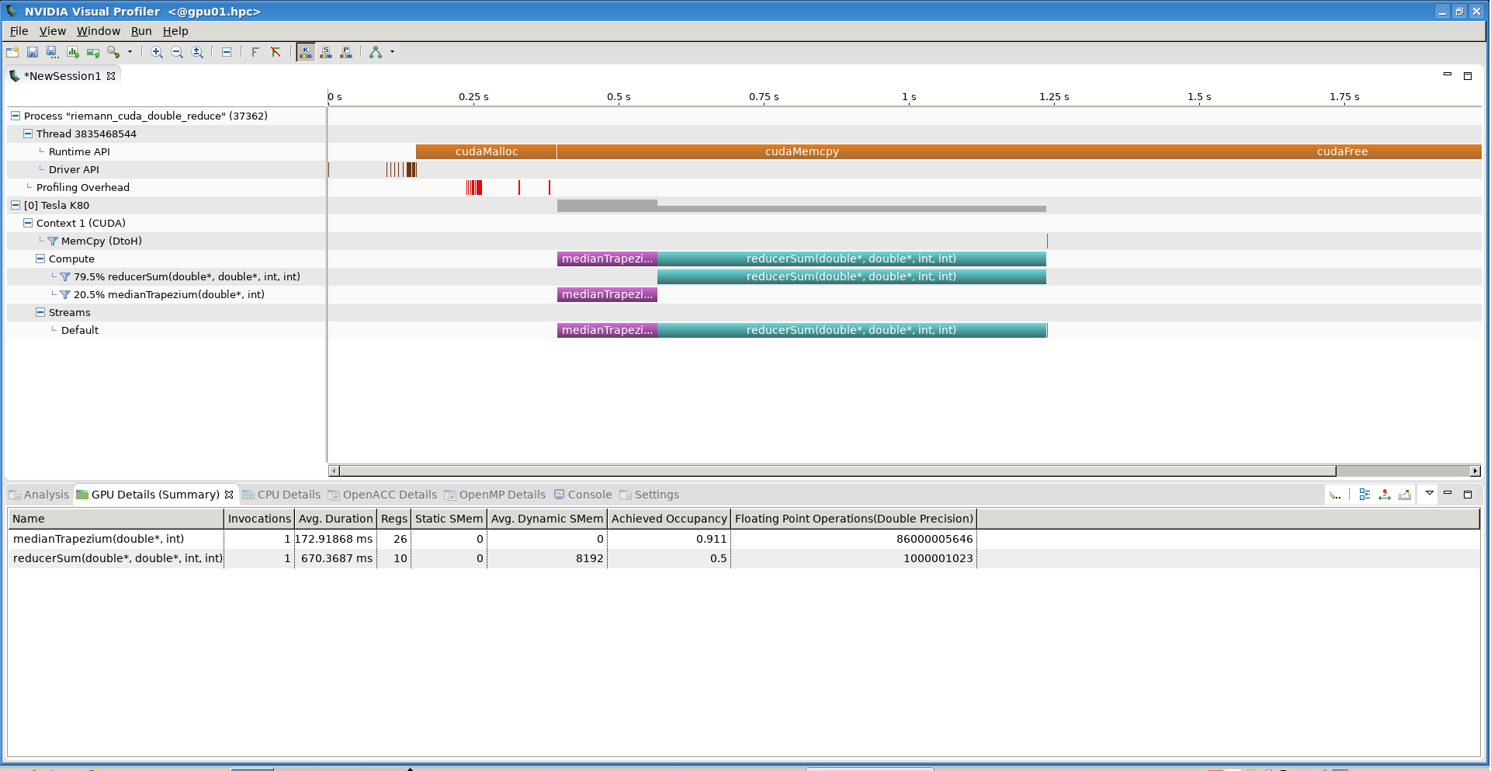Collapse the [0] Tesla K80 node
Image resolution: width=1491 pixels, height=771 pixels.
click(x=16, y=205)
